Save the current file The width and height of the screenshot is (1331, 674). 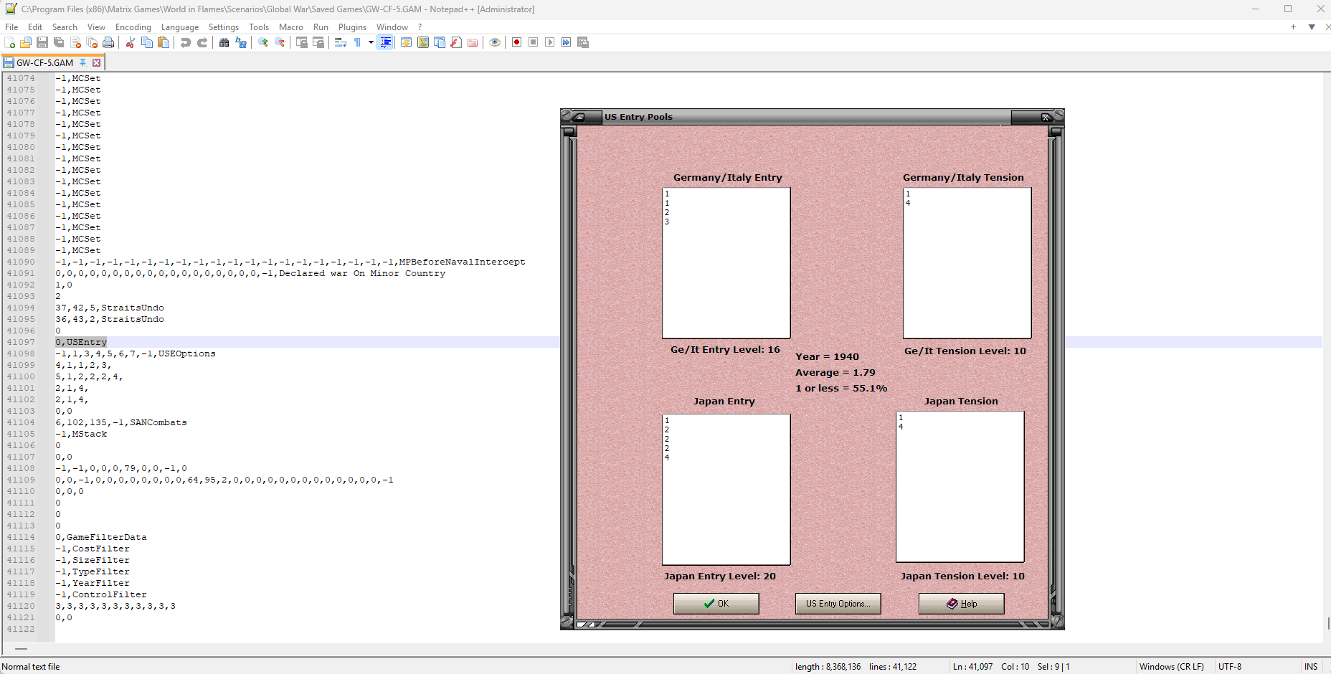[x=42, y=42]
